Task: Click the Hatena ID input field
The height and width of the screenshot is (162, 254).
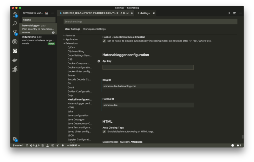Action: coord(148,105)
